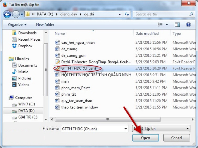
Task: Click the horizontal scrollbar in file list
Action: pos(108,119)
